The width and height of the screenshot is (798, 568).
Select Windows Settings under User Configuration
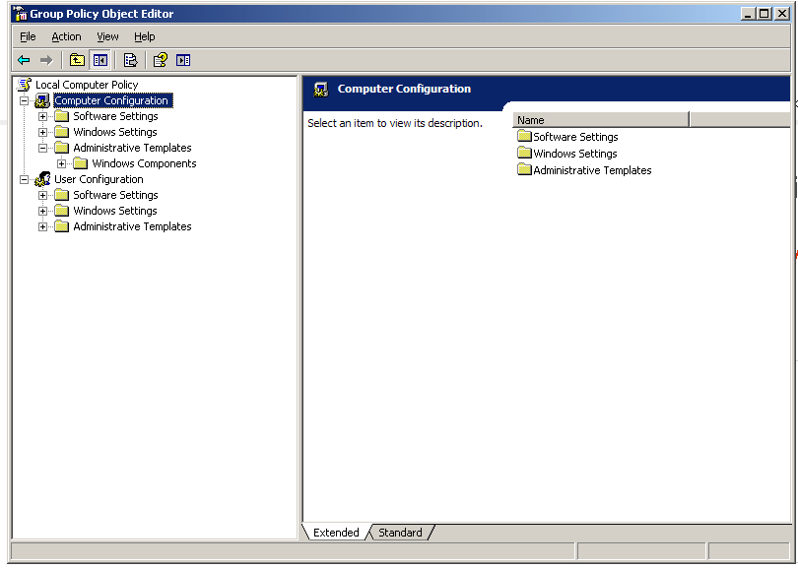(114, 211)
